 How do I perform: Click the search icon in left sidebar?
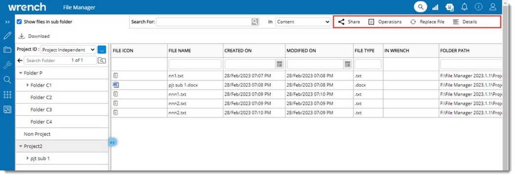click(7, 80)
